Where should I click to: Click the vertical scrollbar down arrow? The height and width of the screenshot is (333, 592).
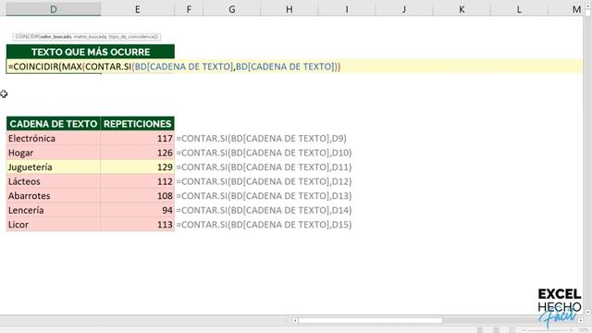pos(587,313)
